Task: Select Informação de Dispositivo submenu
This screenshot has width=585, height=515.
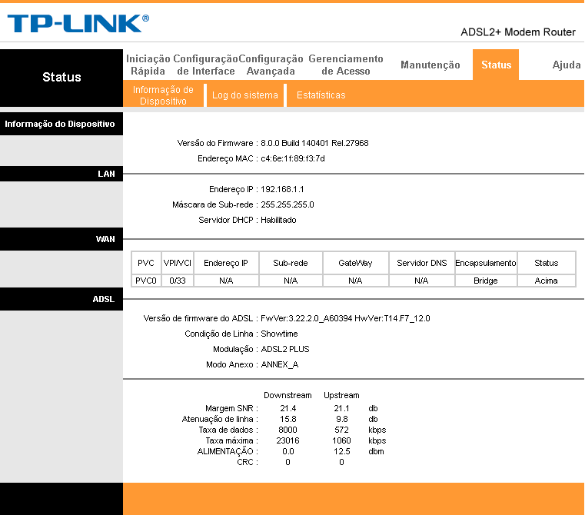Action: click(163, 95)
